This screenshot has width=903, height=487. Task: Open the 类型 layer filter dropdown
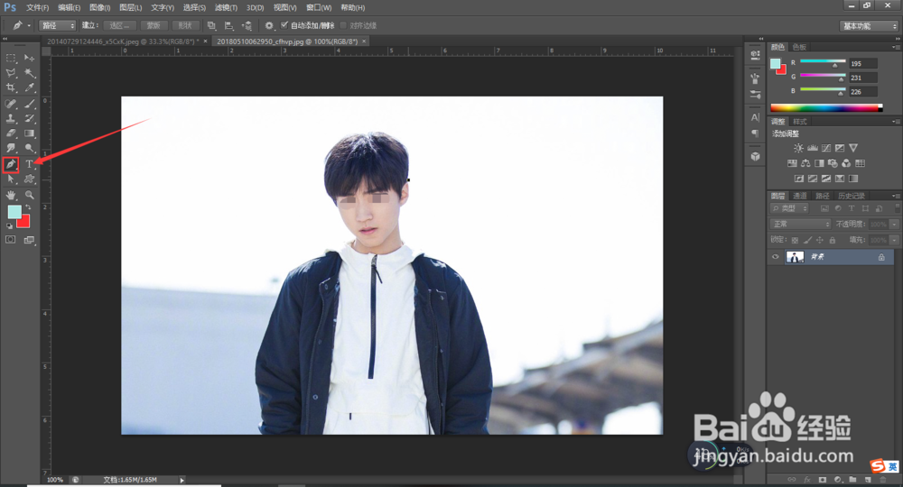coord(789,208)
